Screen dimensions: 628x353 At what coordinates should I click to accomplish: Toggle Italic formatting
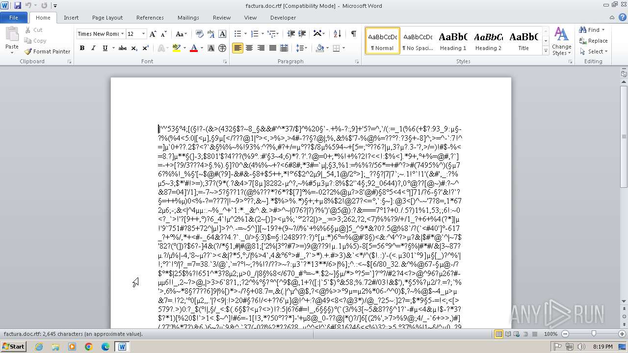click(93, 48)
